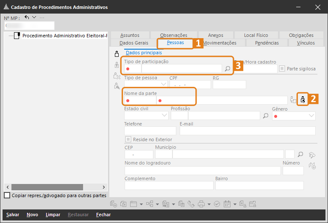Open Profissão search magnifier
Screen dimensions: 328x223
pos(265,116)
